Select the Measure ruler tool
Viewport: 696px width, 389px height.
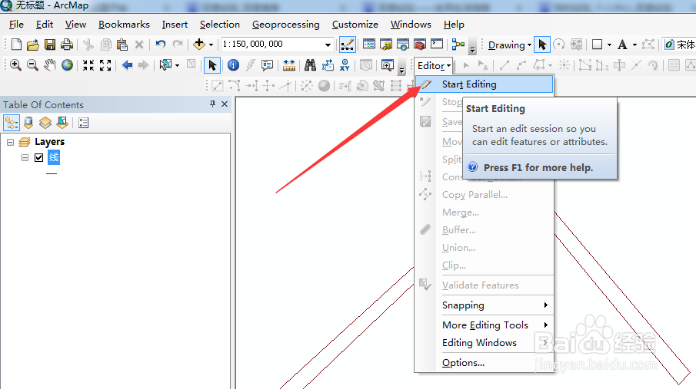289,65
